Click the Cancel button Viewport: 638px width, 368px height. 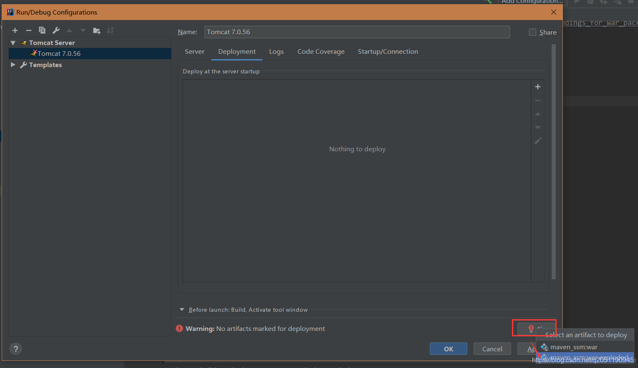(x=492, y=349)
